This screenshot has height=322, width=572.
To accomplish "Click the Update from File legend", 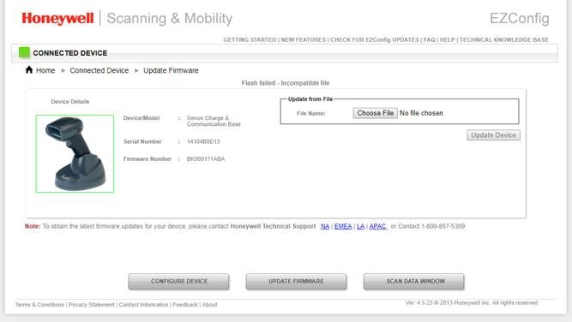I will [x=310, y=99].
